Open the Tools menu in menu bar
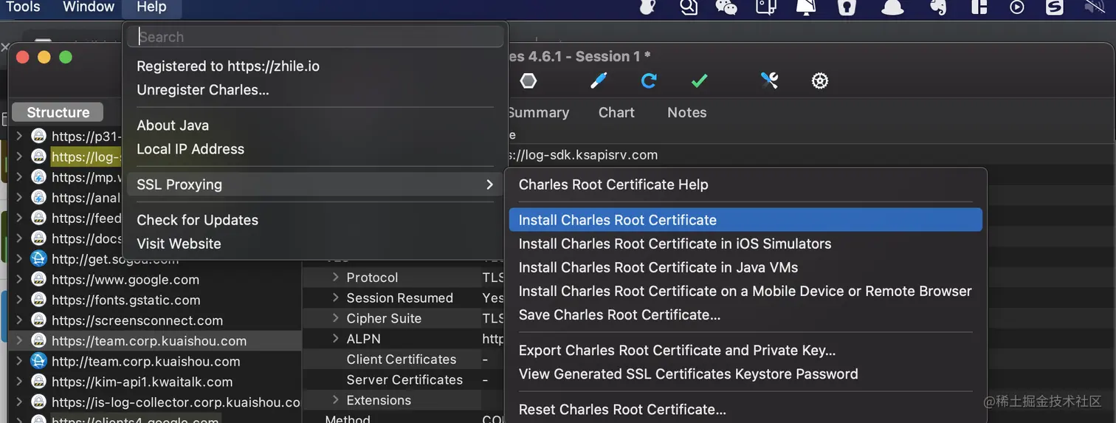Image resolution: width=1116 pixels, height=423 pixels. point(22,7)
